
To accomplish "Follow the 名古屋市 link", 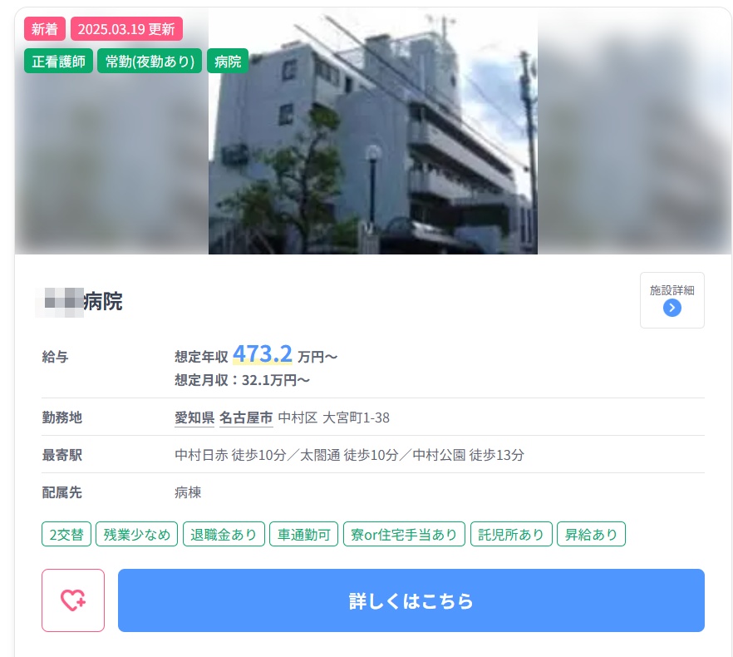I will pyautogui.click(x=246, y=417).
